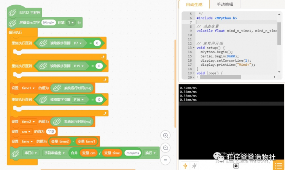The image size is (285, 170).
Task: Click the icon on the 读取数字引脚 P15 block
Action: pos(43,66)
